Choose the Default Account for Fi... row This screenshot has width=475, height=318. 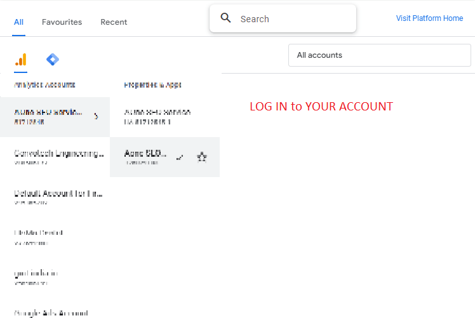point(55,197)
